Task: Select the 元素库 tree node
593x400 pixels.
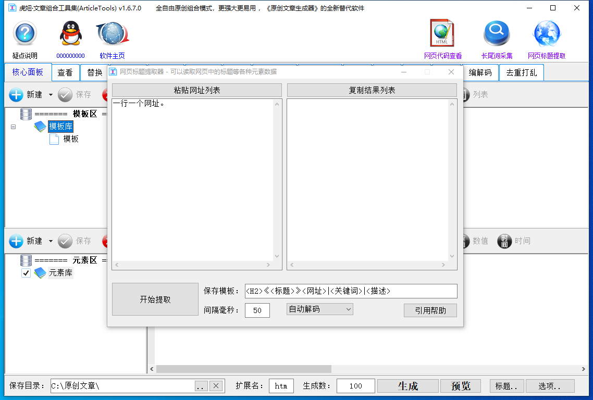Action: (x=60, y=272)
